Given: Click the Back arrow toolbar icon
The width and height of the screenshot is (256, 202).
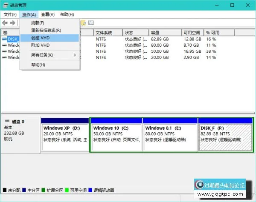Looking at the screenshot, I should click(x=5, y=23).
